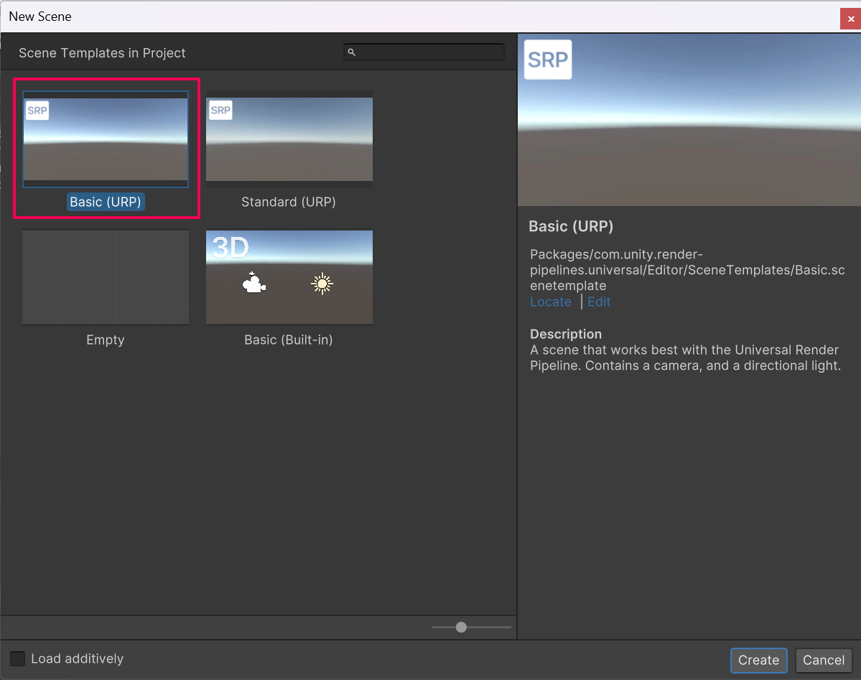Click sun light icon in Basic (Built-in) thumbnail
This screenshot has width=861, height=680.
[x=322, y=284]
